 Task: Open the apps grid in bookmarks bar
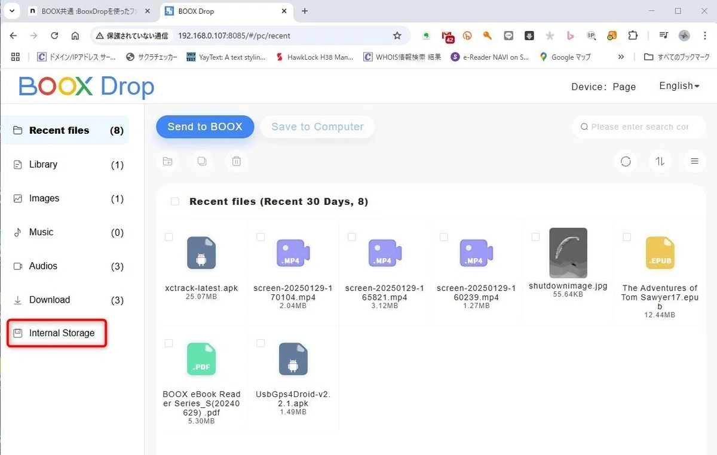[16, 57]
